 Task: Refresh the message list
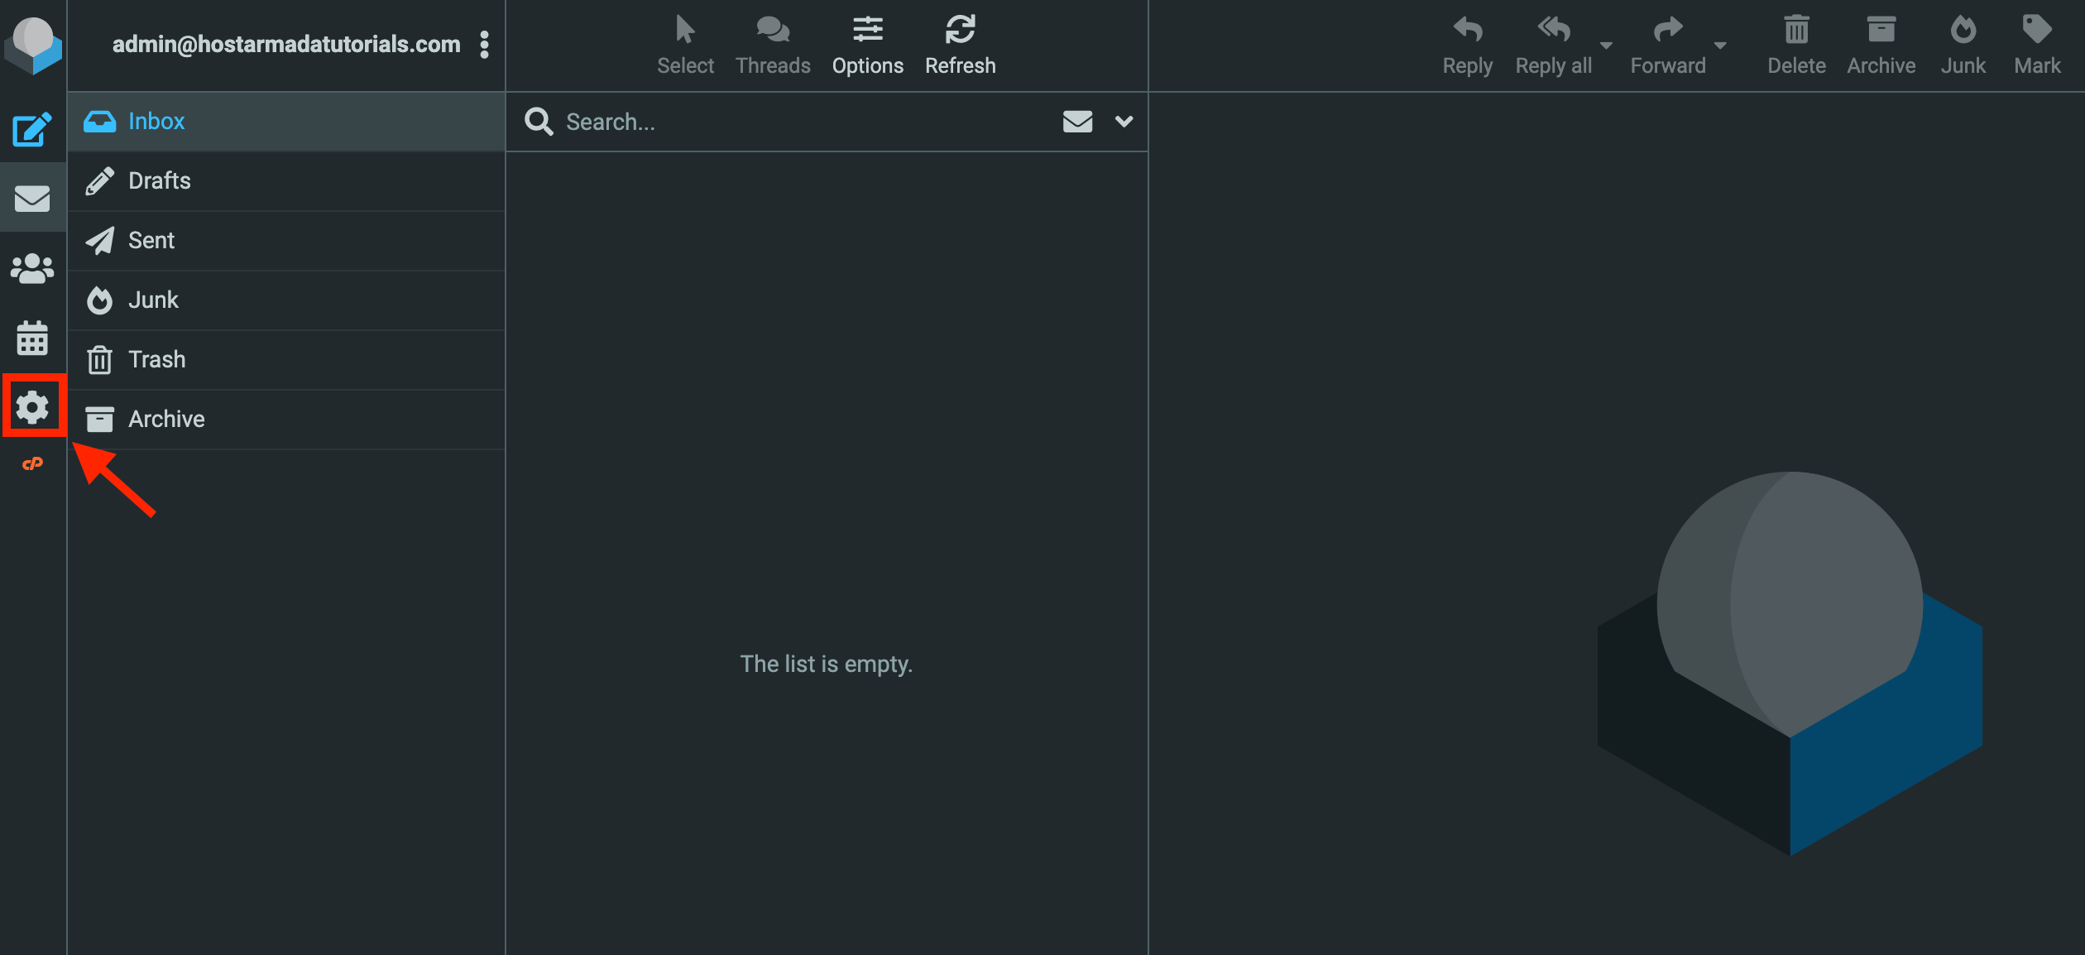click(960, 46)
